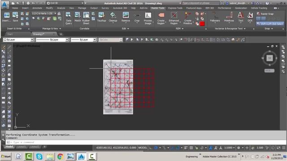The width and height of the screenshot is (287, 161).
Task: Open the image list dropdown in Manage & View
Action: 44,13
